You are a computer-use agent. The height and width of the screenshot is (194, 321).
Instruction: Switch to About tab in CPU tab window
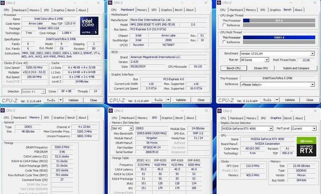tap(82, 10)
